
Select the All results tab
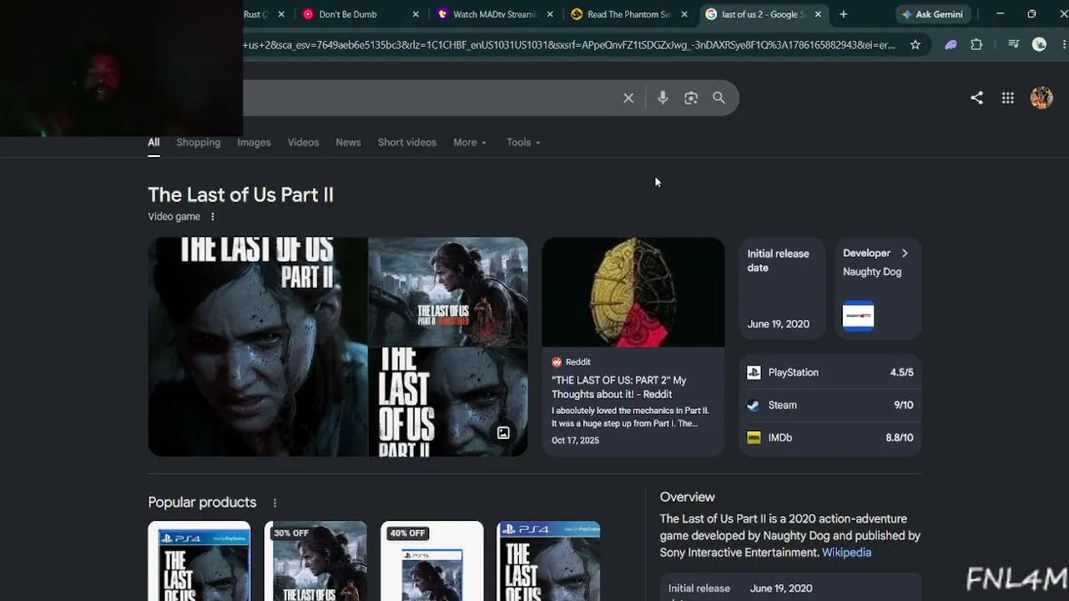[x=154, y=143]
